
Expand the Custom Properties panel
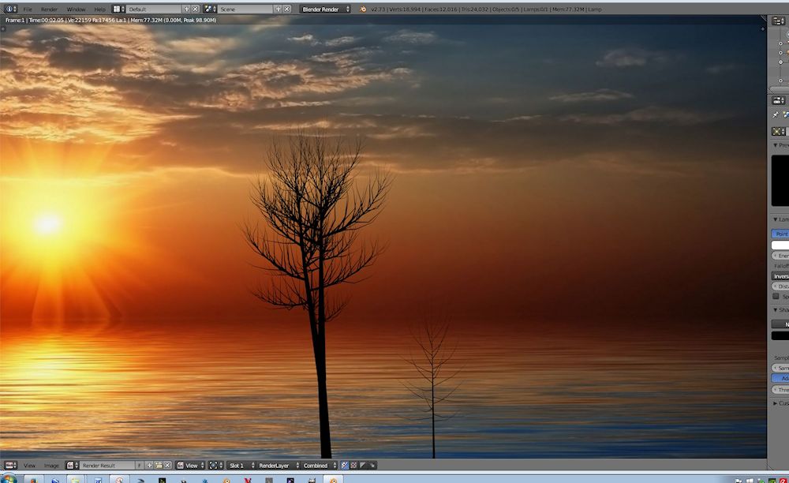point(776,403)
